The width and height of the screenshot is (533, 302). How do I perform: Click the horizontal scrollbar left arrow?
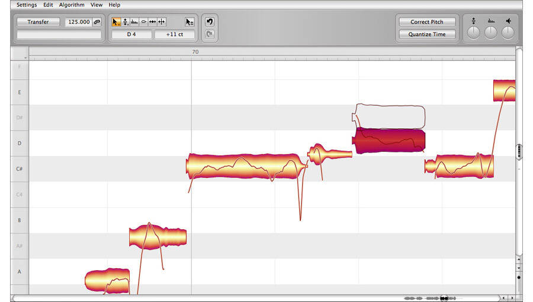tap(504, 298)
